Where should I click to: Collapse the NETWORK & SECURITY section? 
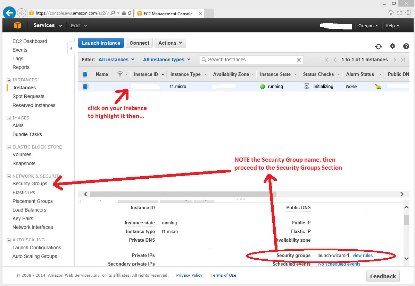click(x=8, y=176)
